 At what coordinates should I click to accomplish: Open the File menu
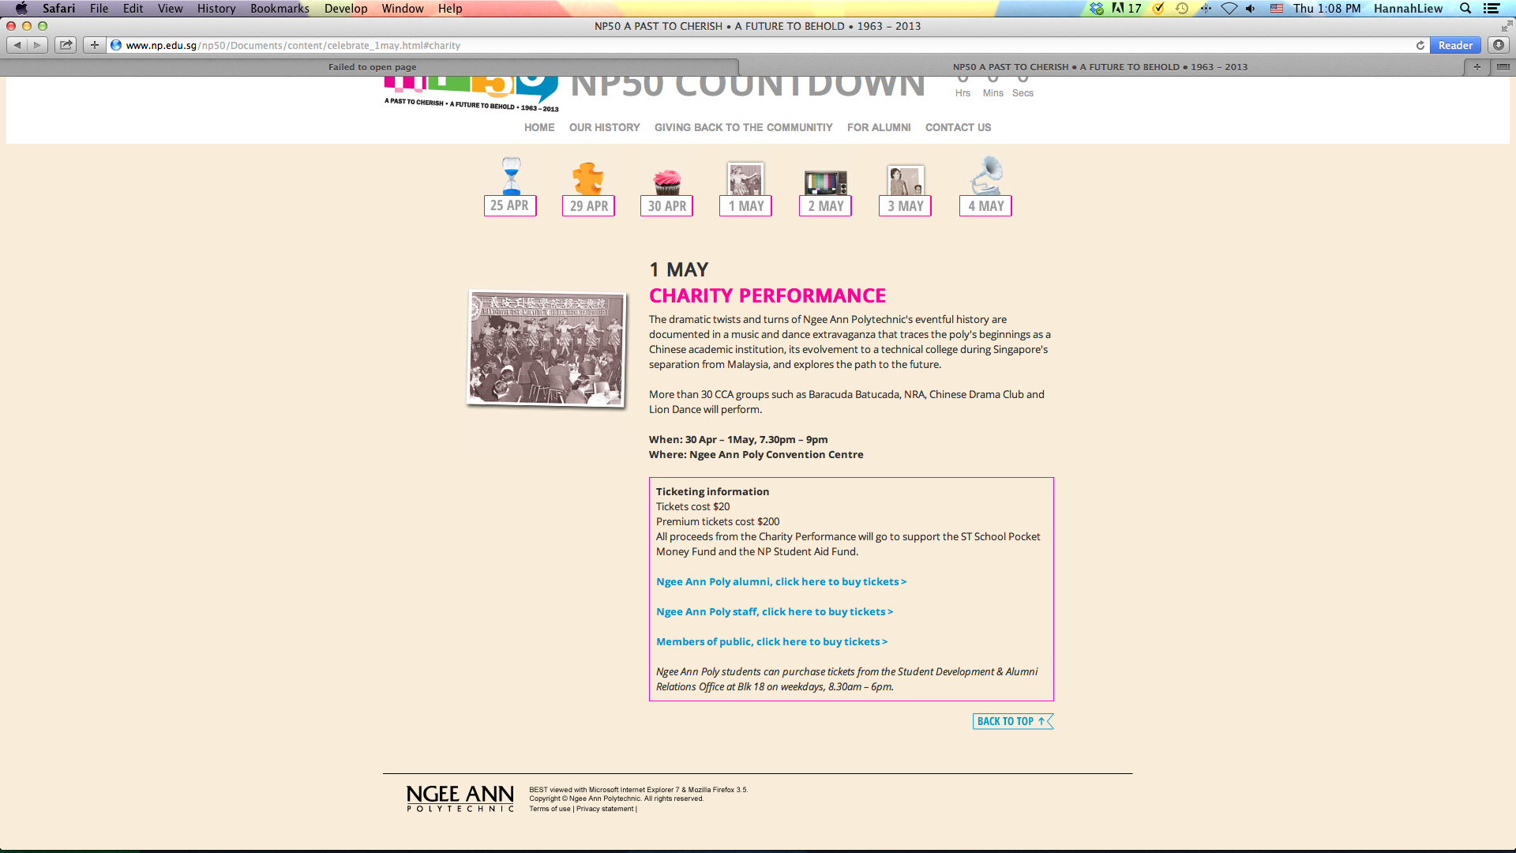pos(99,9)
